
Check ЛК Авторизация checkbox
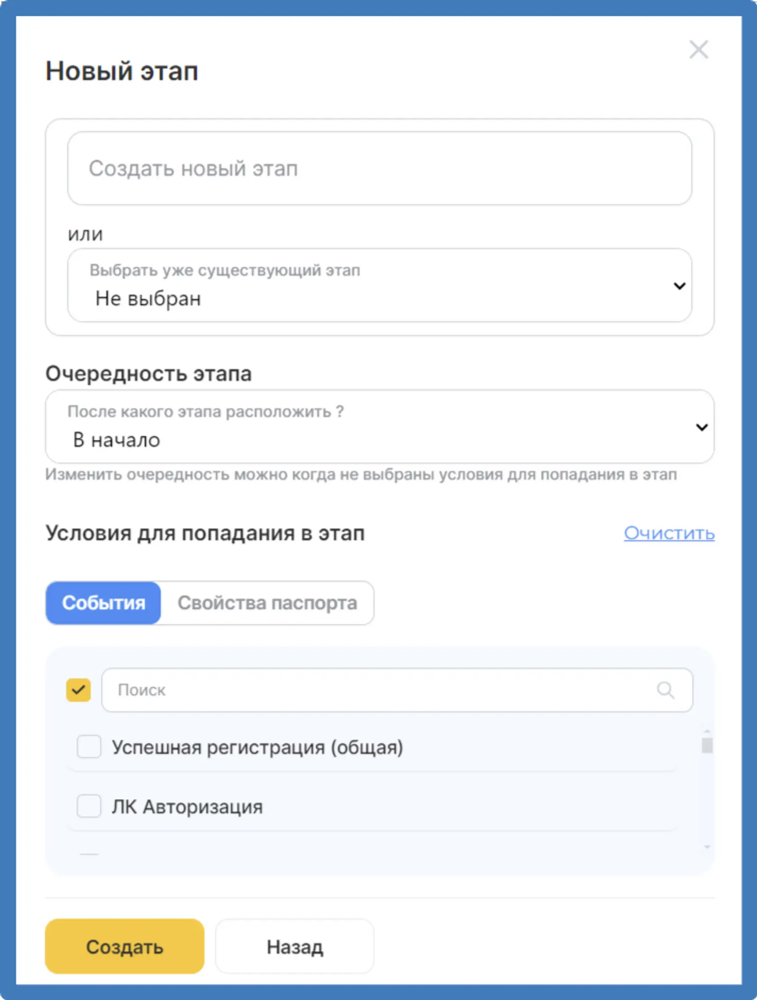pos(89,805)
